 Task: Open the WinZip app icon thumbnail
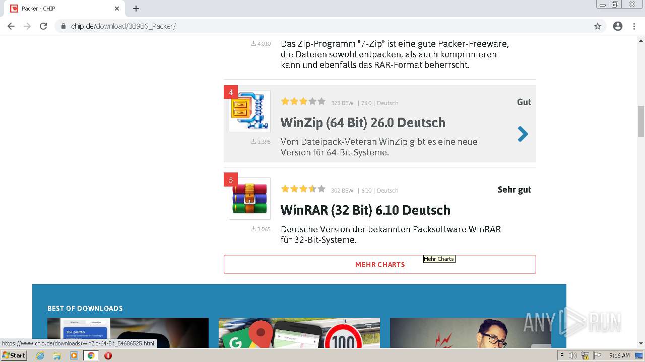pyautogui.click(x=249, y=111)
